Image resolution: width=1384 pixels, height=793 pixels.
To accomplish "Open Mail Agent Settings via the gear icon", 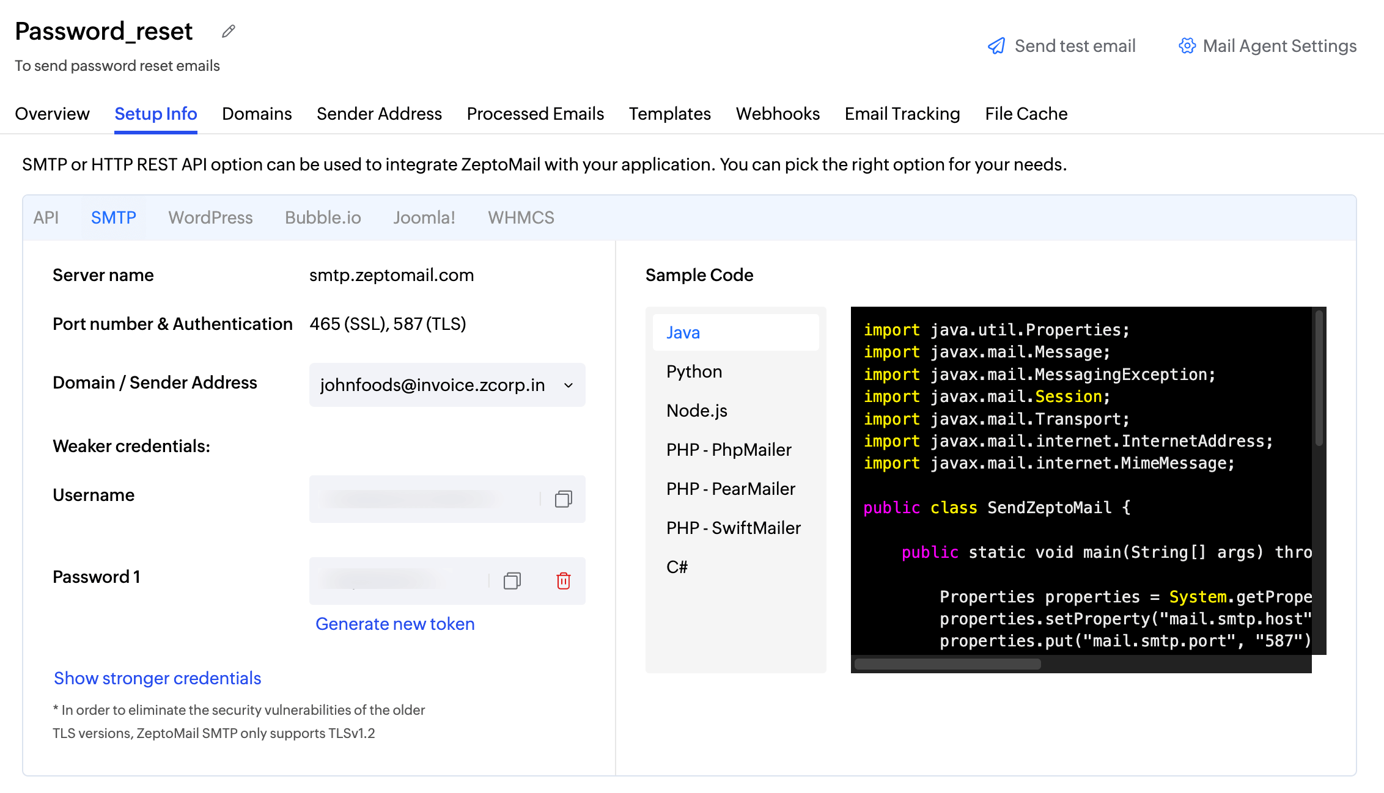I will pyautogui.click(x=1187, y=45).
